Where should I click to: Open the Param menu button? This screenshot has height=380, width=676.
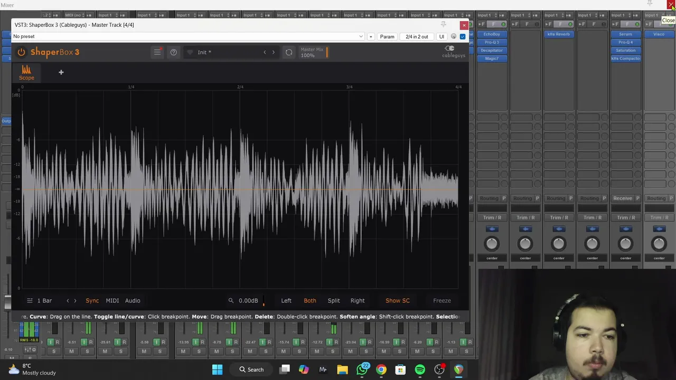pos(387,36)
